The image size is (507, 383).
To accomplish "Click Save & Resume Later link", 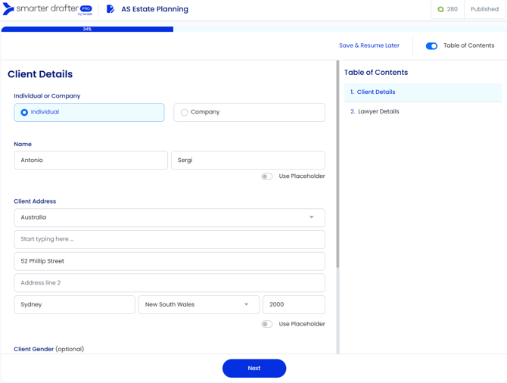I will 369,45.
